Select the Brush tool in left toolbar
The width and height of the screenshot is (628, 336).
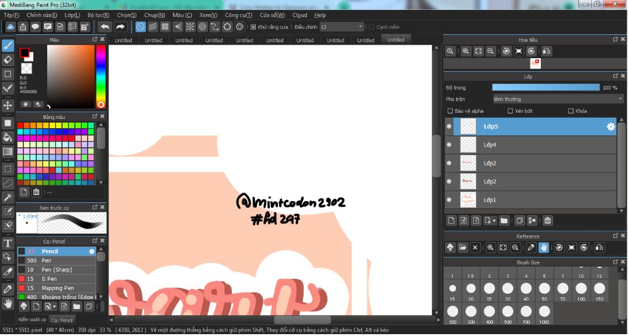pyautogui.click(x=7, y=45)
